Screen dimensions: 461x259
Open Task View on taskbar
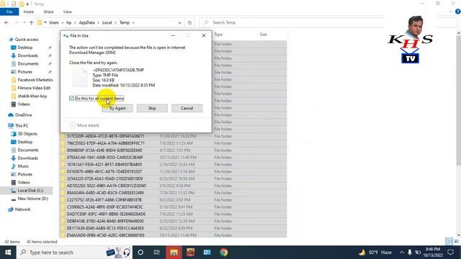pos(157,253)
